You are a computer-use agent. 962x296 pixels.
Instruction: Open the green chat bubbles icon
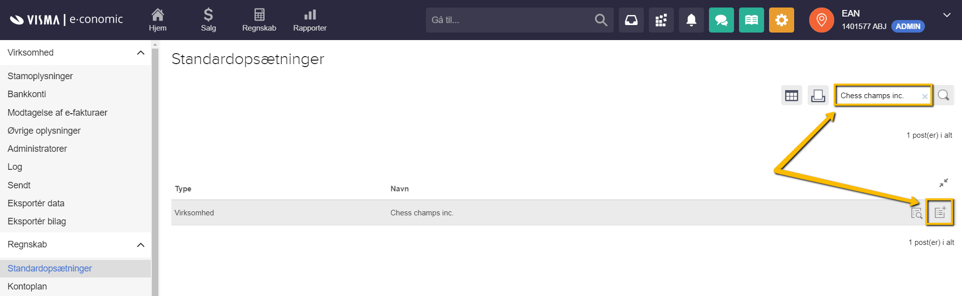coord(722,20)
